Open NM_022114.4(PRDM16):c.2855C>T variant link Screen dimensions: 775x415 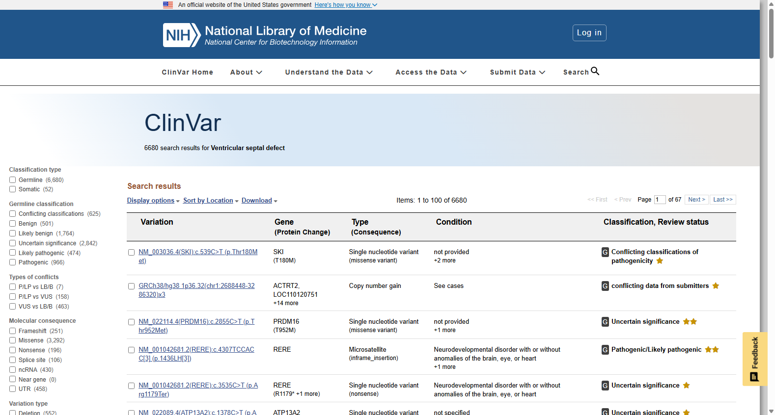(196, 326)
